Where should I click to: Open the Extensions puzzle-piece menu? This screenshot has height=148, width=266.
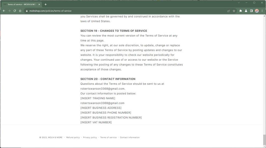click(240, 11)
